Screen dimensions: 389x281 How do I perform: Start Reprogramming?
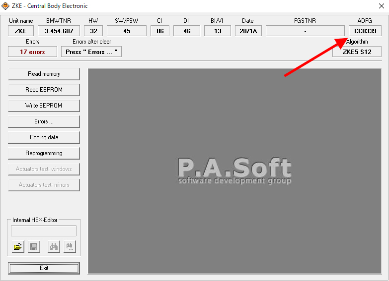[x=44, y=153]
